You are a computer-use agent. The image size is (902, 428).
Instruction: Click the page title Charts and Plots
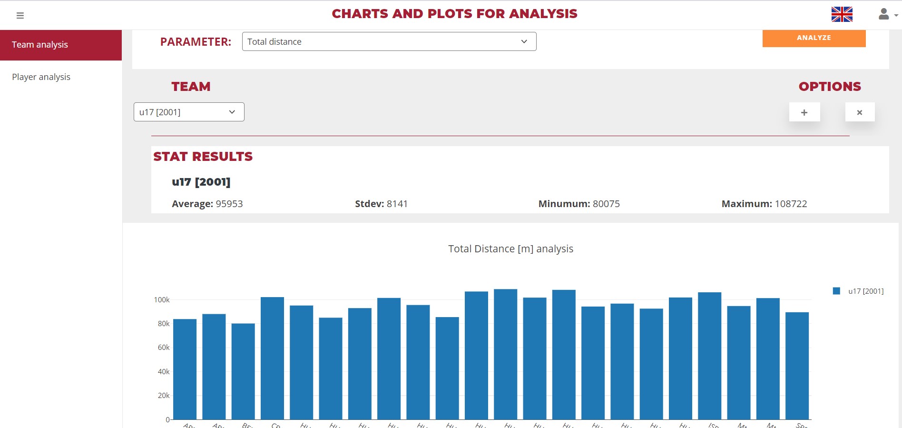pos(454,14)
